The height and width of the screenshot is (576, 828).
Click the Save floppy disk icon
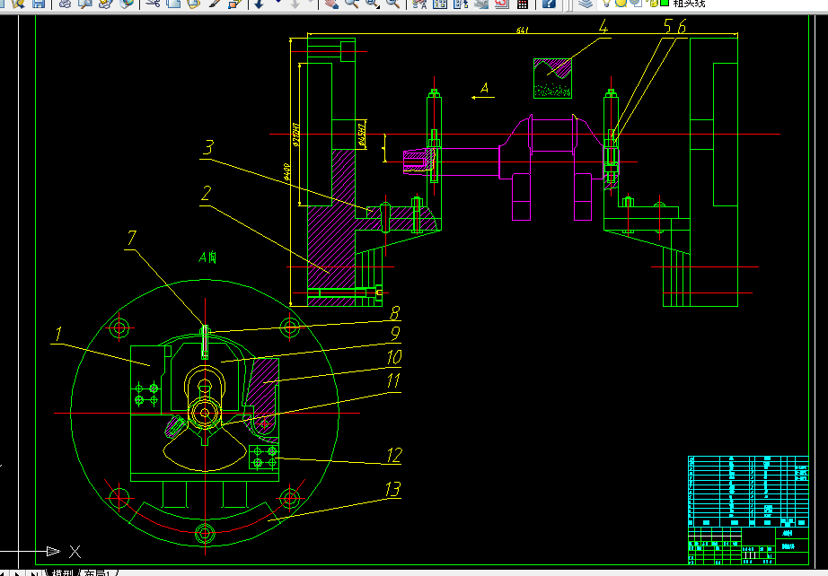pyautogui.click(x=38, y=4)
